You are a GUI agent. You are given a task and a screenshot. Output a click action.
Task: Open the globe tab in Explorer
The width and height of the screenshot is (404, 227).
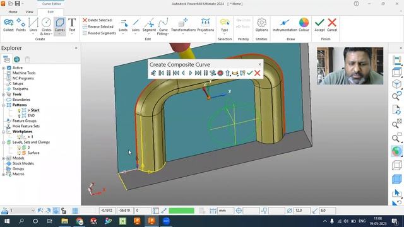17,59
